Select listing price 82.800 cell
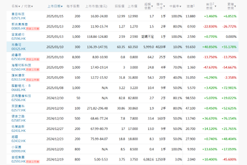This screenshot has width=247, height=165. click(133, 98)
